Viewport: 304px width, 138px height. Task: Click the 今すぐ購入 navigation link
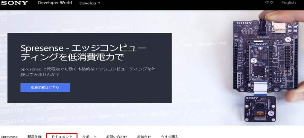point(169,136)
